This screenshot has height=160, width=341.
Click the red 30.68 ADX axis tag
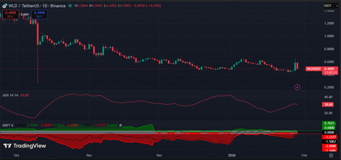[328, 104]
